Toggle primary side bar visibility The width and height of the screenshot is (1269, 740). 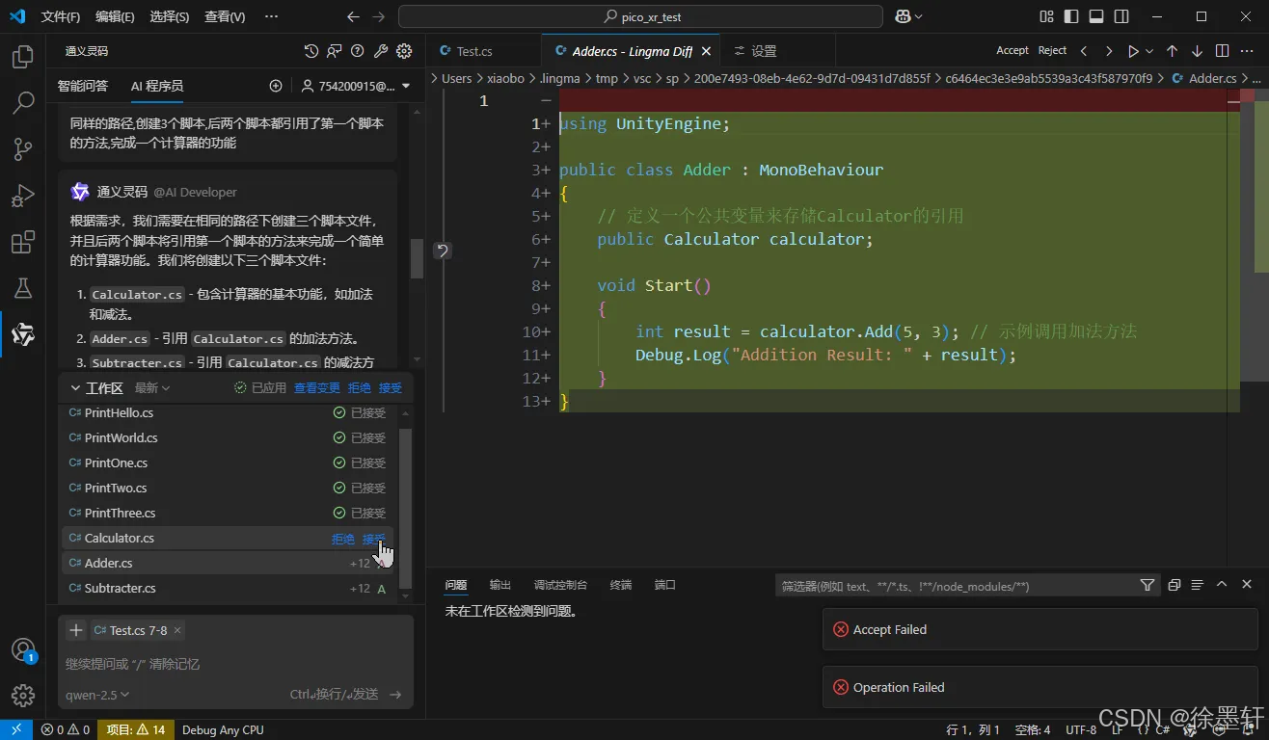click(x=1071, y=16)
